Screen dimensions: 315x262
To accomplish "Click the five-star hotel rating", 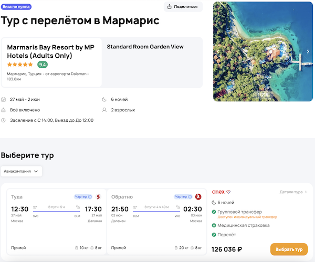I will pos(20,65).
